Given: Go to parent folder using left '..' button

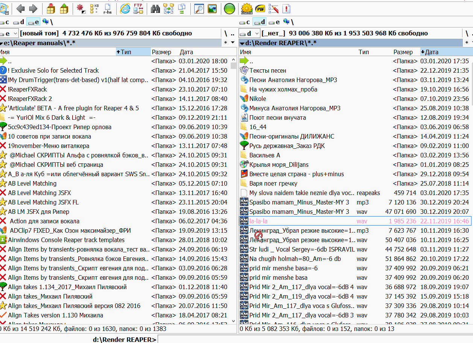Looking at the screenshot, I should (233, 33).
